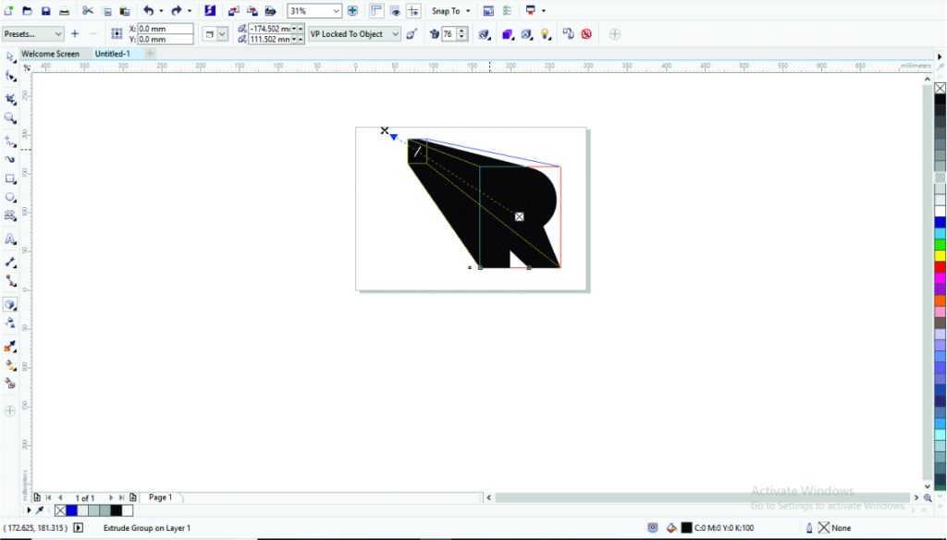Switch to the Welcome Screen tab
Screen dimensions: 947x540
pyautogui.click(x=51, y=54)
